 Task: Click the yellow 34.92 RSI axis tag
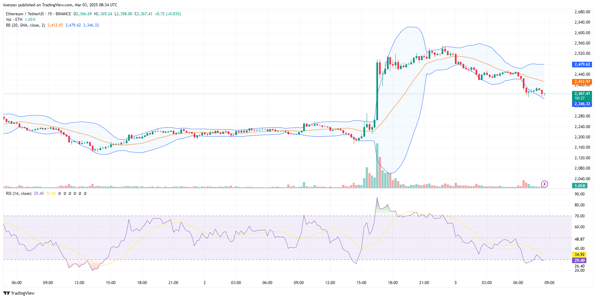pos(579,255)
